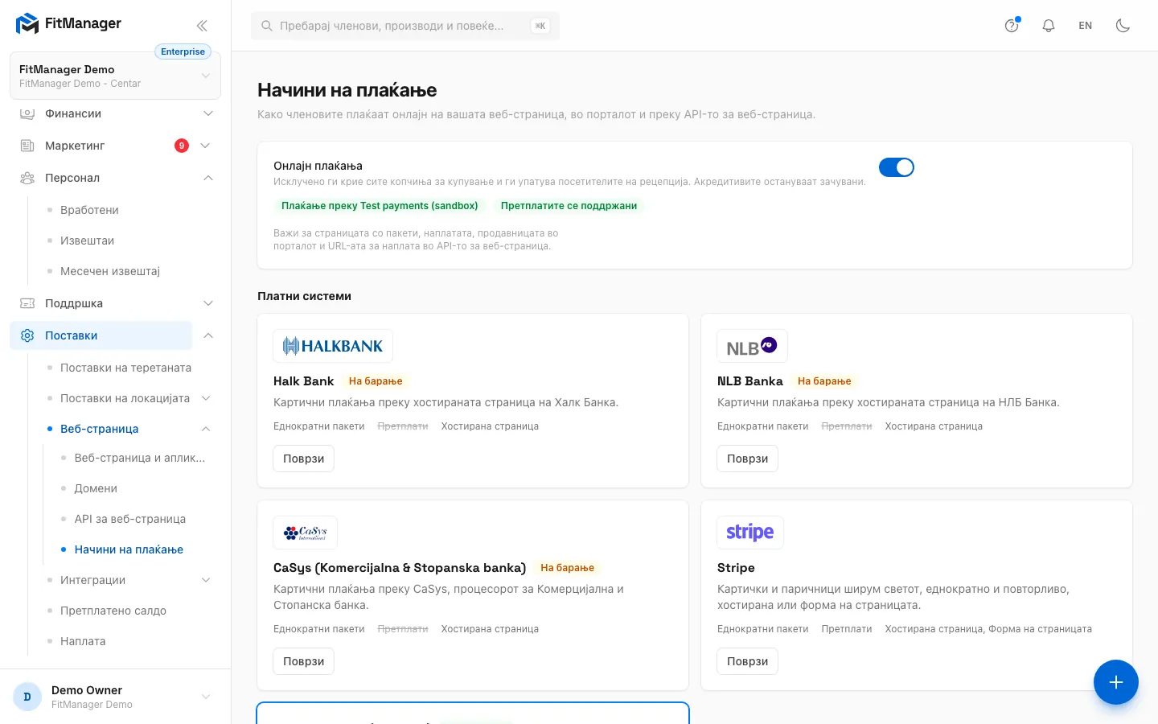Click the Поддршка ticket icon

pyautogui.click(x=27, y=303)
